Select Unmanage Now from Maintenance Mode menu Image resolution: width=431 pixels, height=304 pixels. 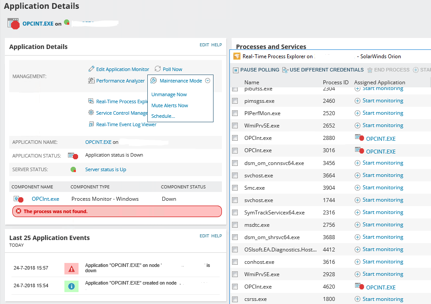(x=169, y=94)
